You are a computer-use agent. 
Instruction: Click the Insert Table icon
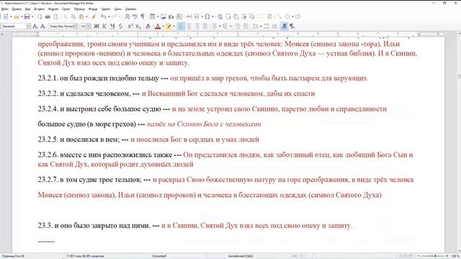point(152,17)
